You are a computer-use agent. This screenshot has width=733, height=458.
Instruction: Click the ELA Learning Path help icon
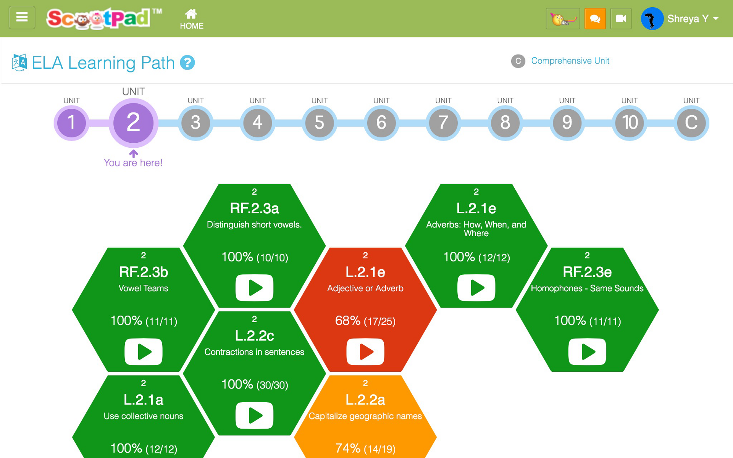click(x=187, y=63)
